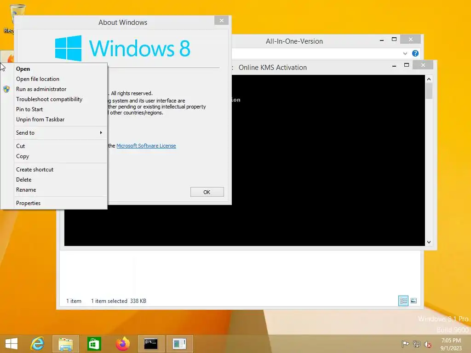The height and width of the screenshot is (353, 471).
Task: Maximize the Online KMS Activation window
Action: point(407,65)
